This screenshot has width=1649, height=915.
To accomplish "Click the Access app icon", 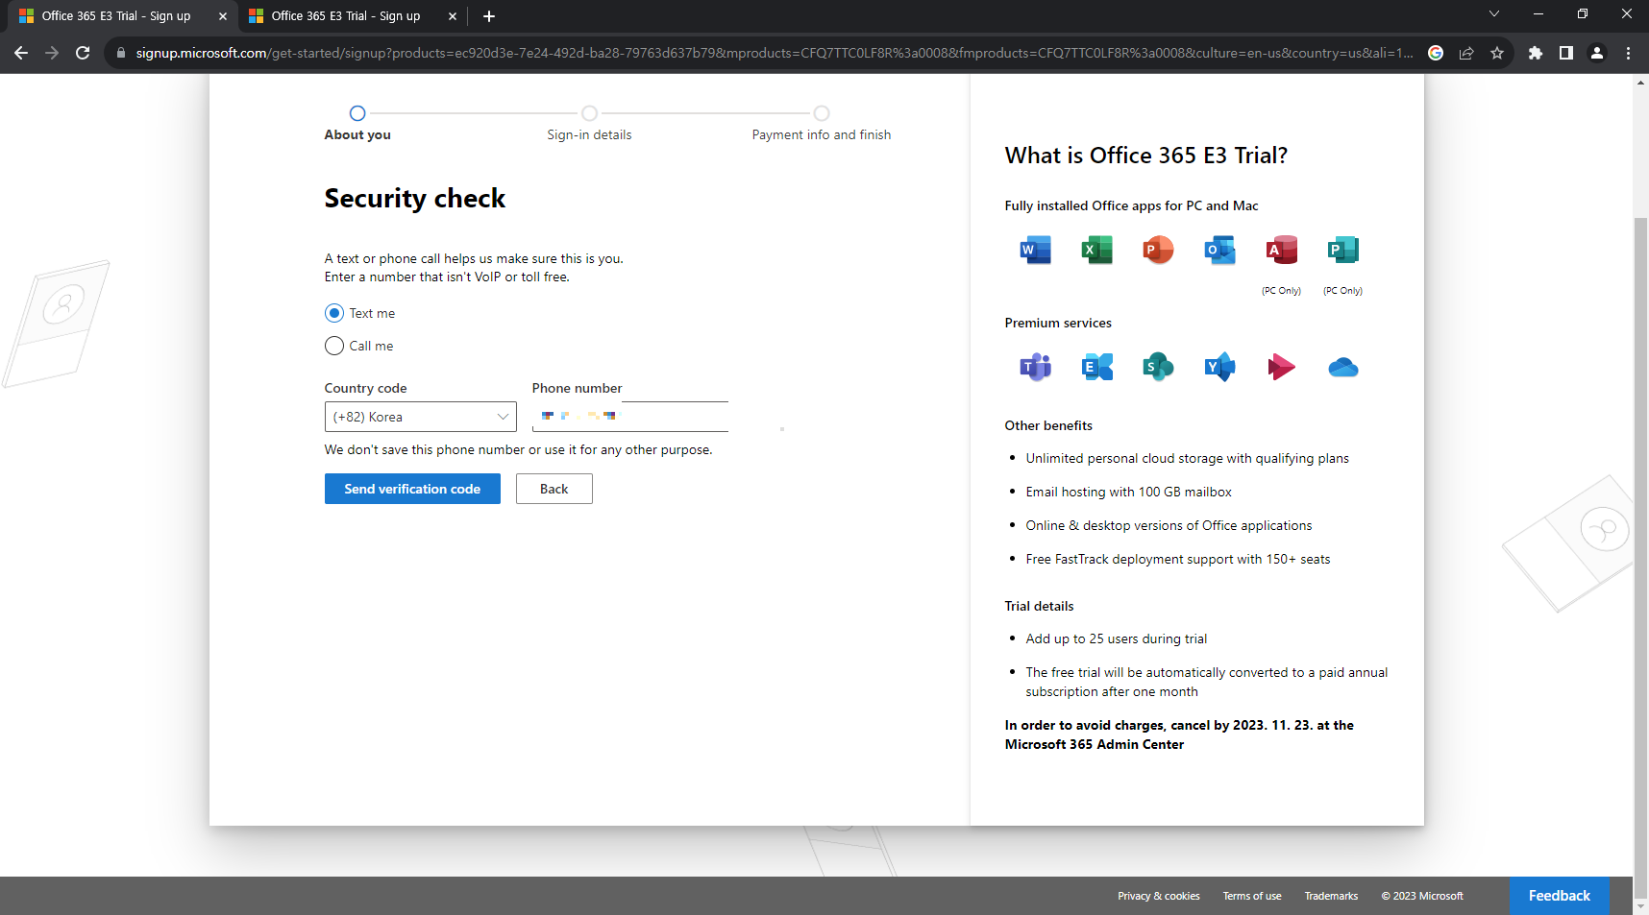I will [x=1281, y=250].
